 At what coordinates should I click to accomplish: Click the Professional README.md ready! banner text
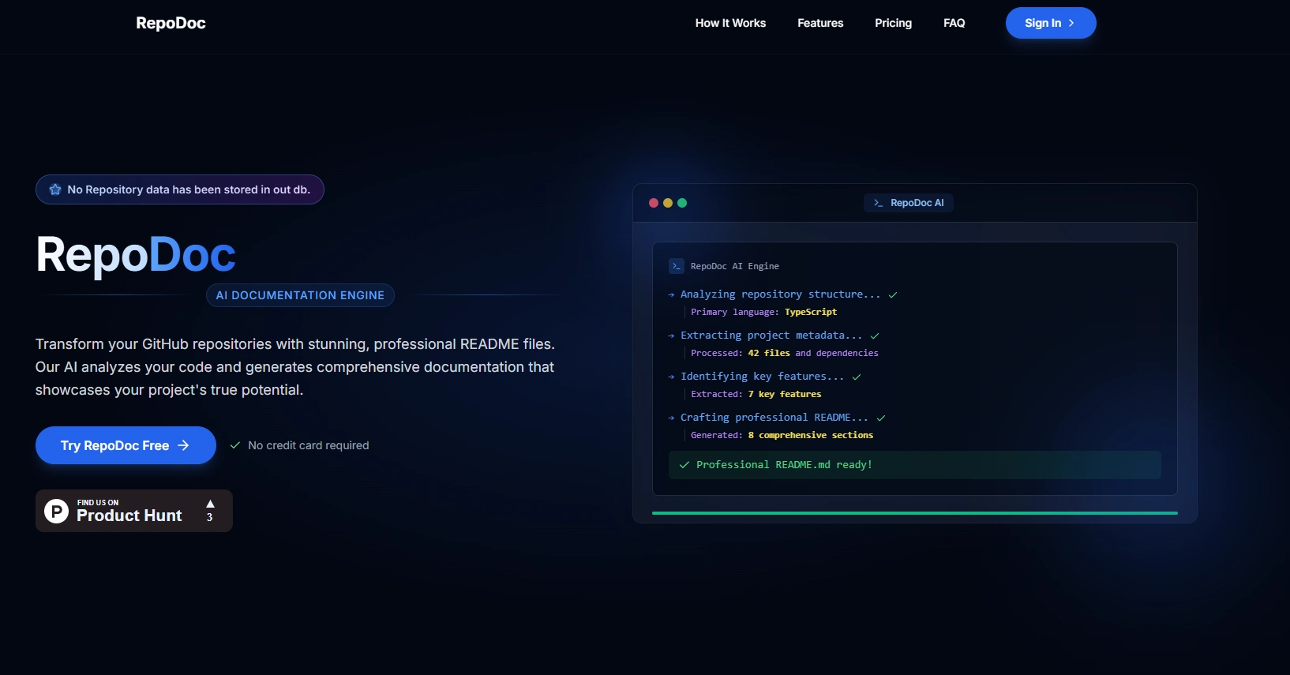point(784,465)
